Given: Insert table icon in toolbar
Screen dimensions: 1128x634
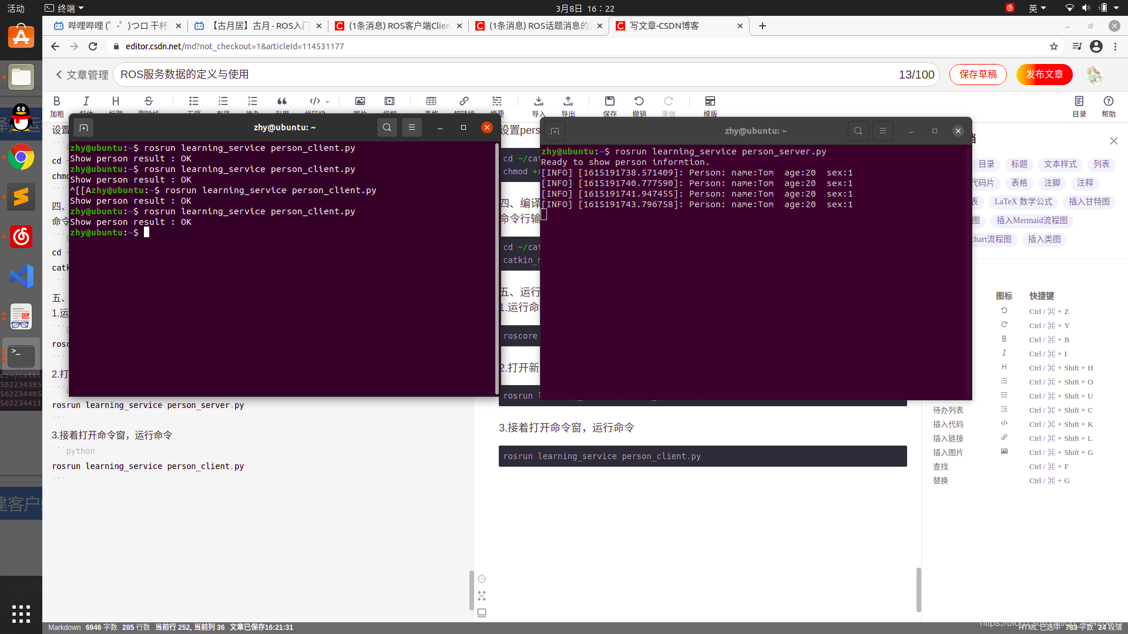Looking at the screenshot, I should 431,101.
